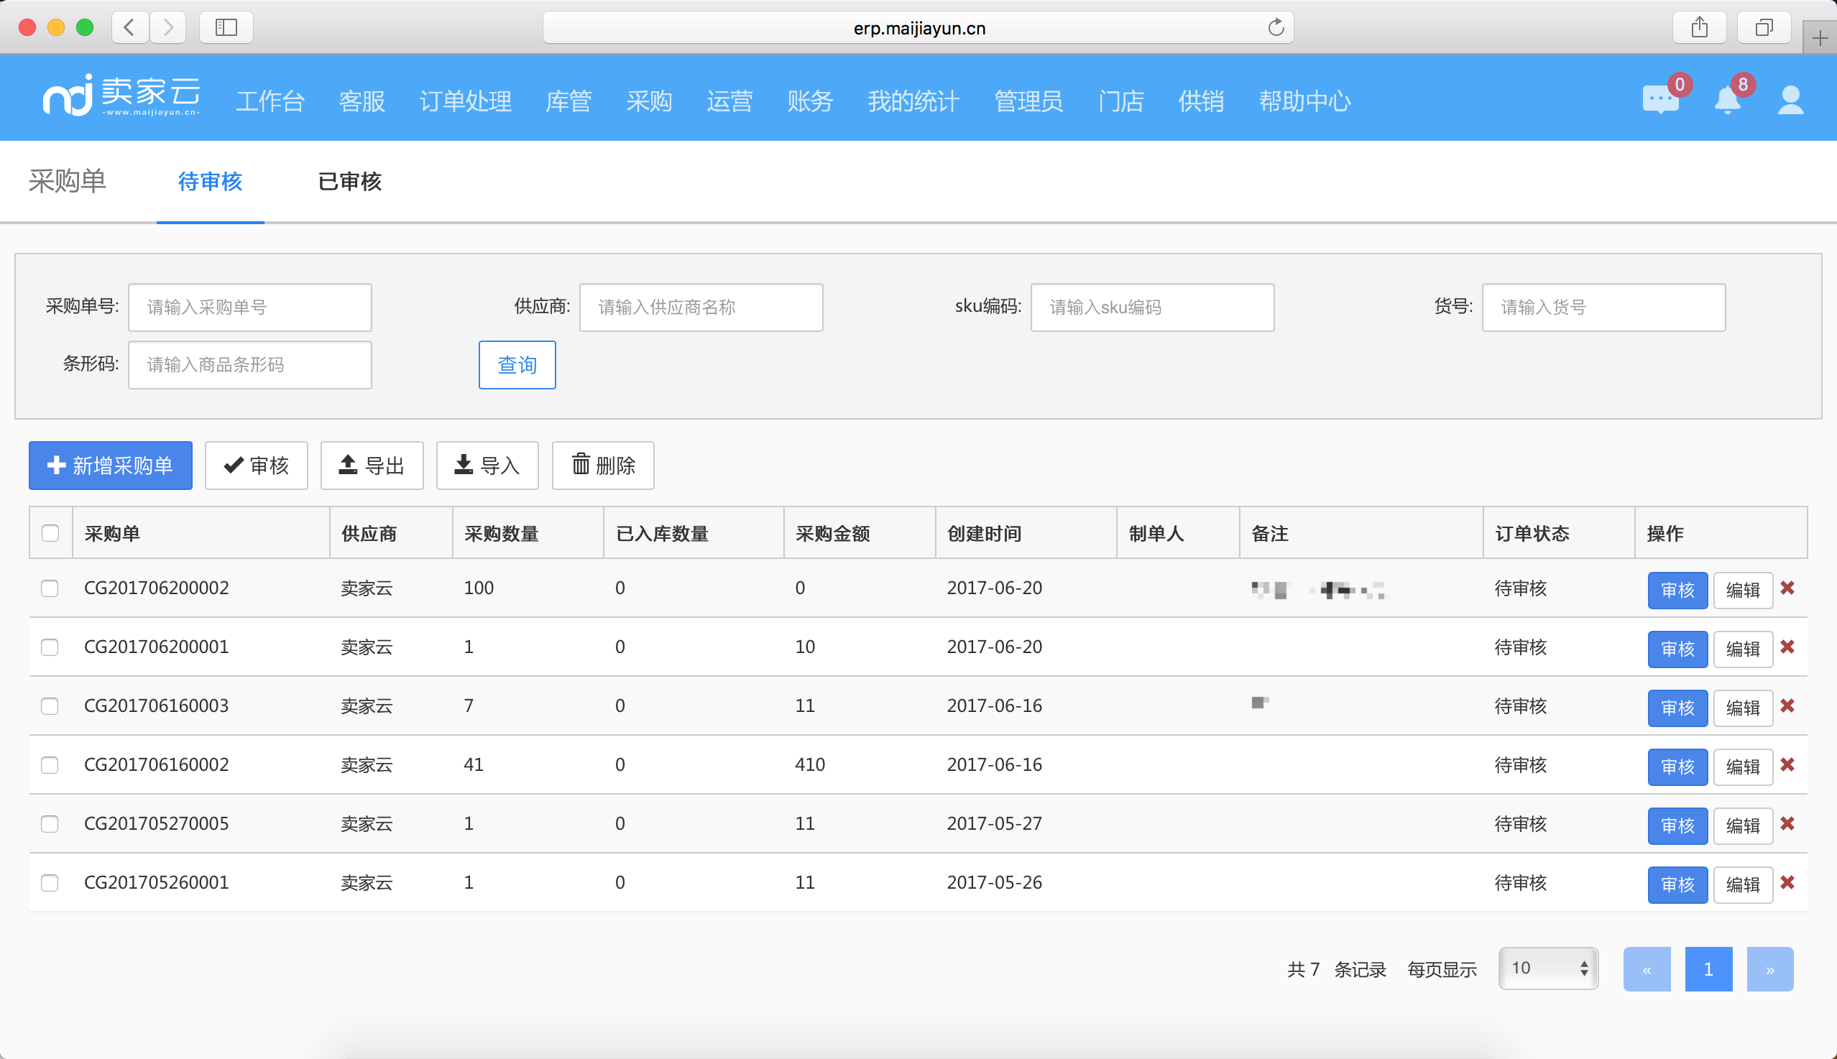
Task: Open the Safari share menu
Action: (x=1700, y=27)
